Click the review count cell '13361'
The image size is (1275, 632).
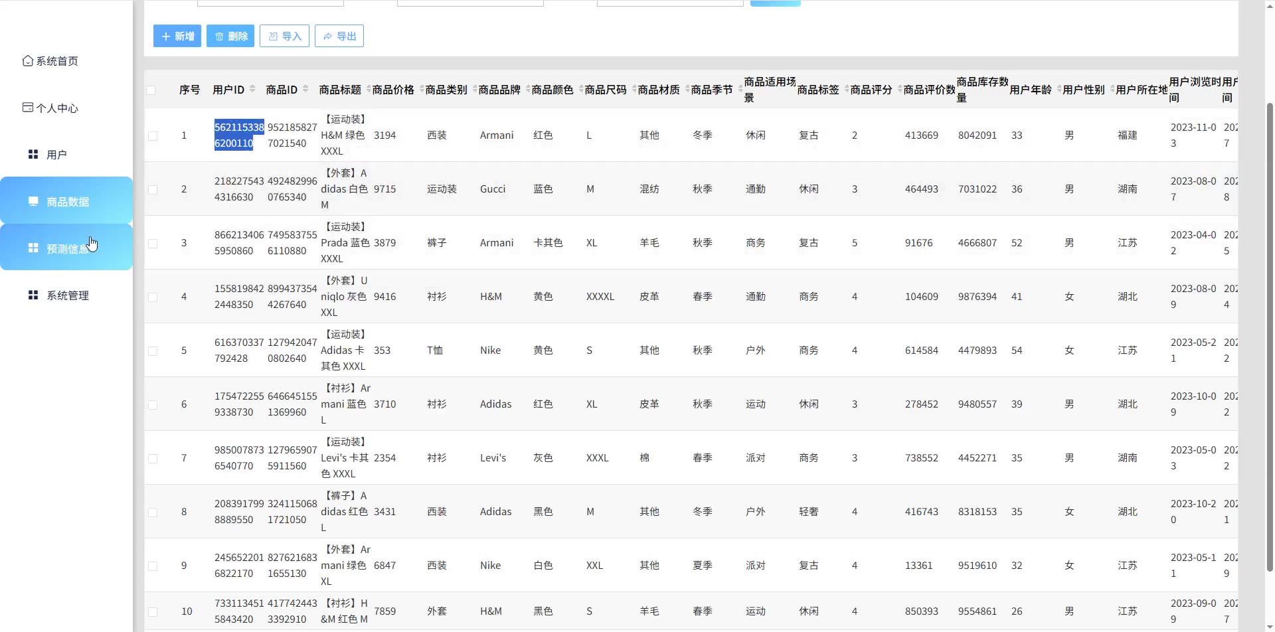(x=919, y=566)
